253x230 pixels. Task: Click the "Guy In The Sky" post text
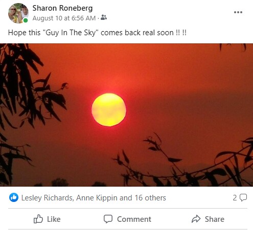[97, 33]
